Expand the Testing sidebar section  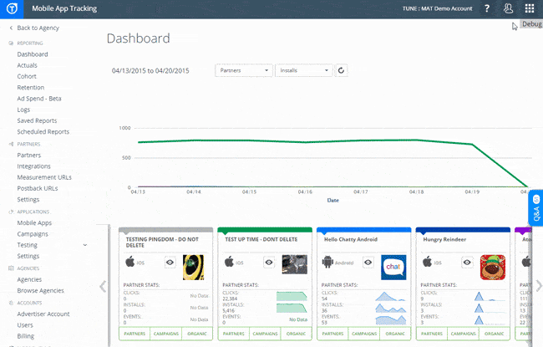pyautogui.click(x=84, y=245)
